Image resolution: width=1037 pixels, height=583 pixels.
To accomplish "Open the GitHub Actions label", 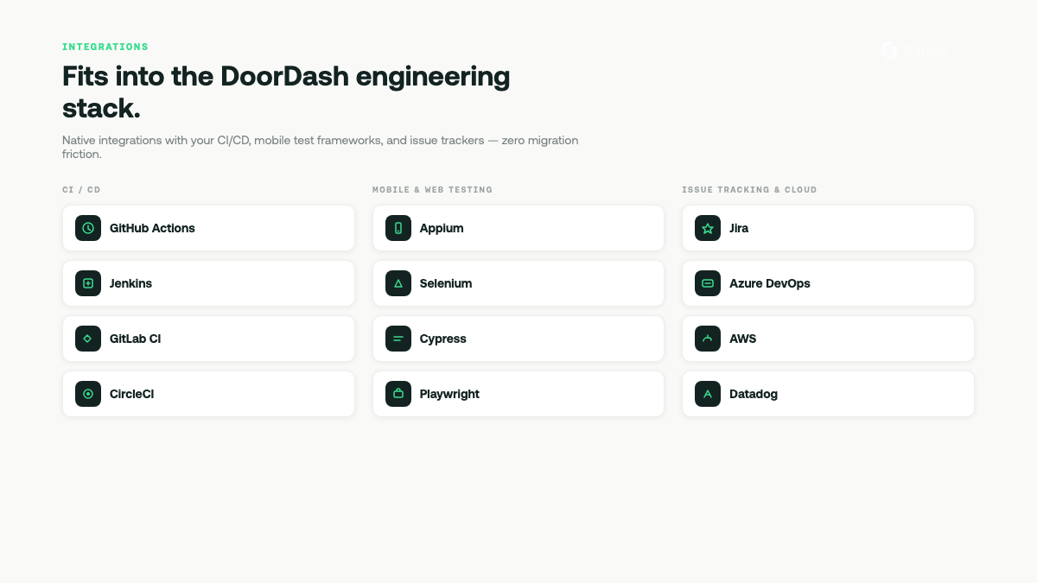I will (x=152, y=228).
